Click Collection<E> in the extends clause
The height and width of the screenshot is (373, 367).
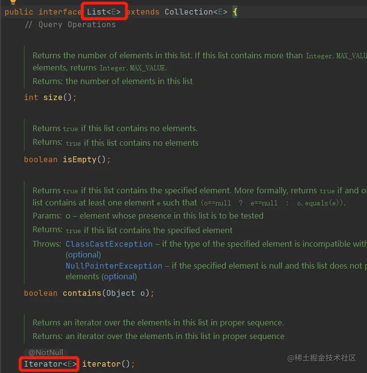click(x=196, y=12)
